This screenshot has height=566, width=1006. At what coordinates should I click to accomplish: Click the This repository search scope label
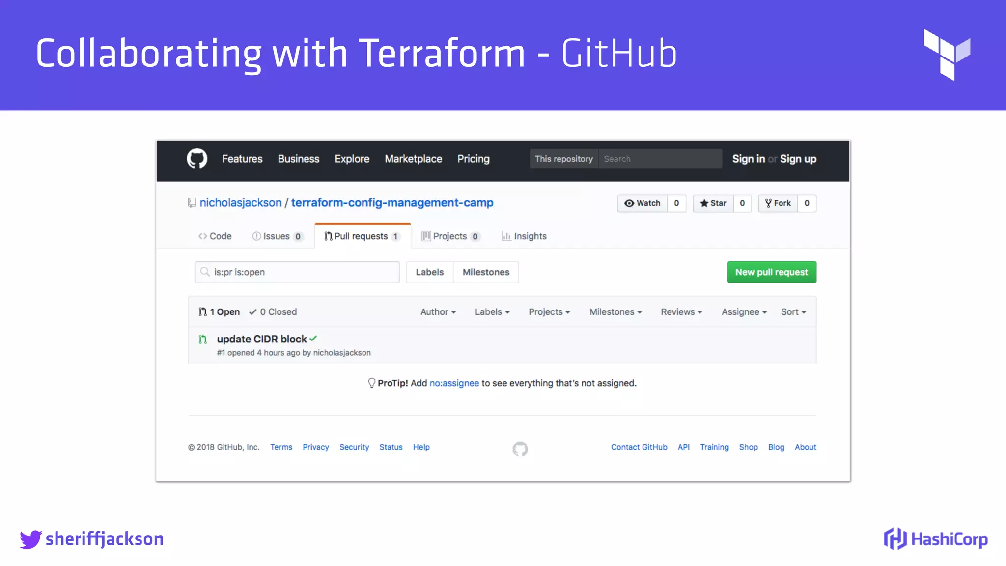564,159
